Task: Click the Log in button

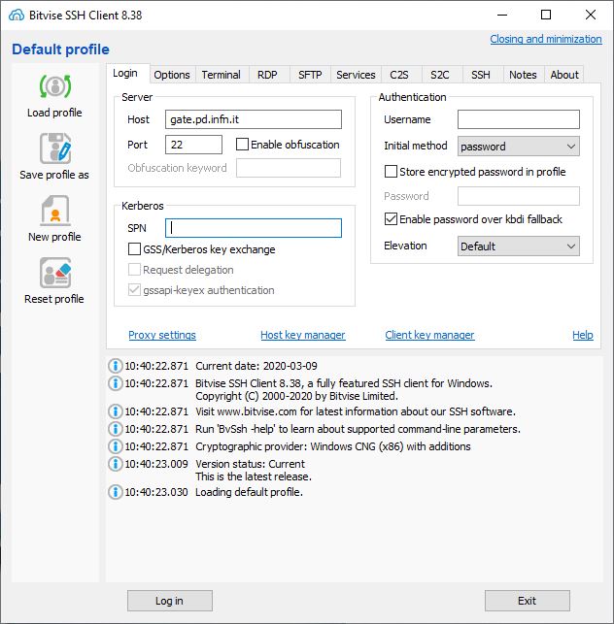Action: point(170,601)
